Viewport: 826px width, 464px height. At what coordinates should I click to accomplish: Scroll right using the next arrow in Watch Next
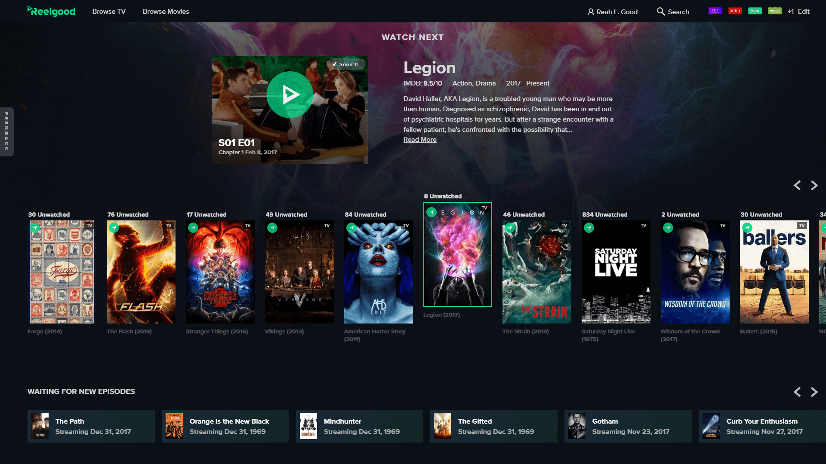click(814, 185)
